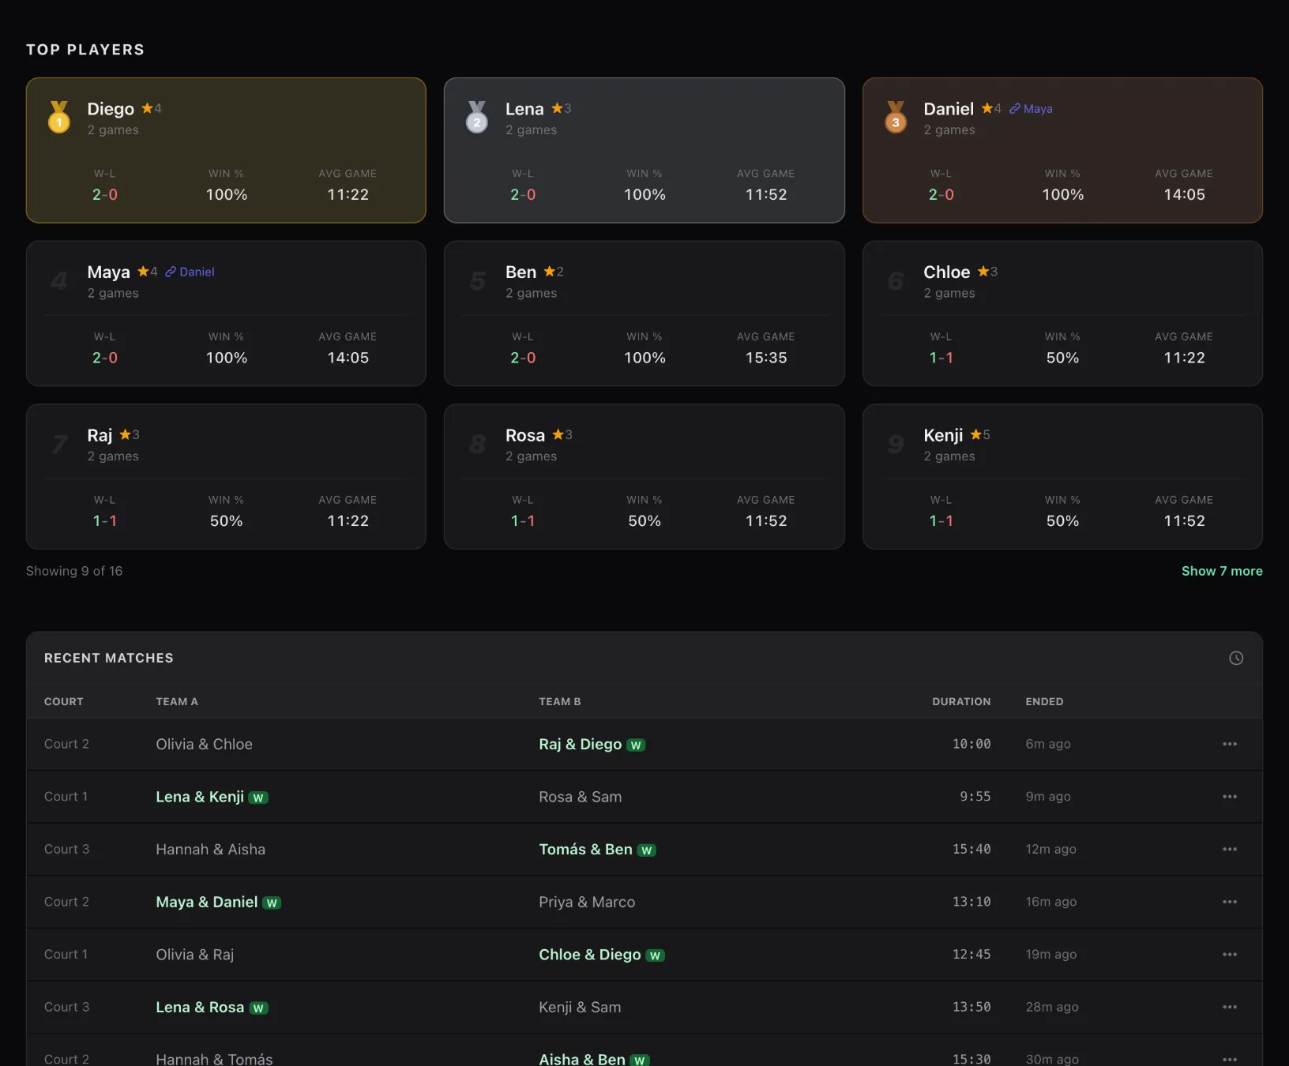
Task: Click the W winner badge next to Raj & Diego
Action: tap(636, 745)
